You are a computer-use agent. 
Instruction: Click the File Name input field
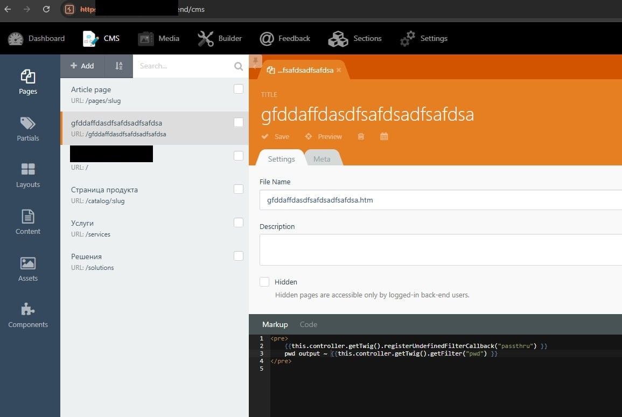pos(441,200)
